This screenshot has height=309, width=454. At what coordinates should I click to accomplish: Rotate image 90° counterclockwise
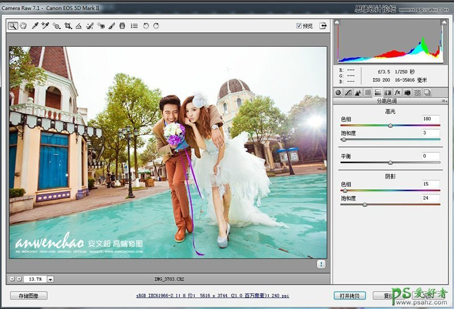click(x=146, y=26)
